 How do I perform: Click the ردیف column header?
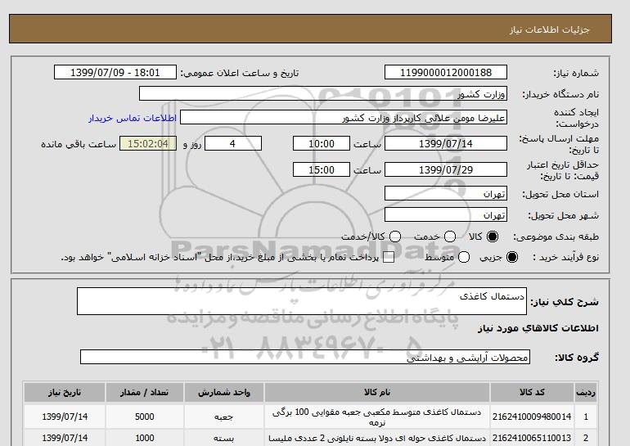click(585, 392)
